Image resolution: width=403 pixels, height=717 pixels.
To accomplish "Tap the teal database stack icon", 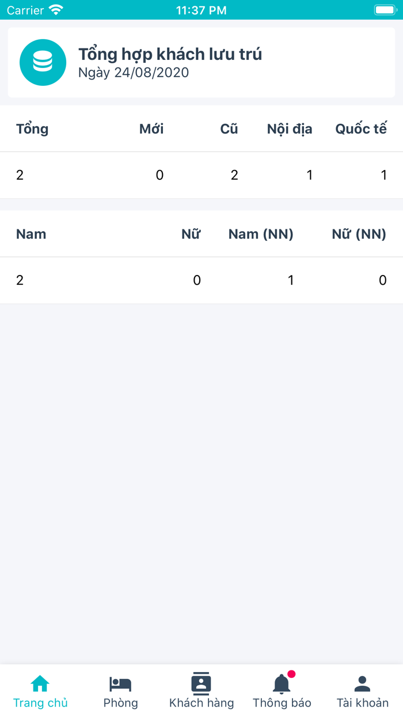I will pyautogui.click(x=43, y=62).
